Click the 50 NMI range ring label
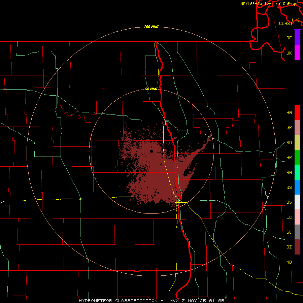303x303 pixels. point(151,89)
